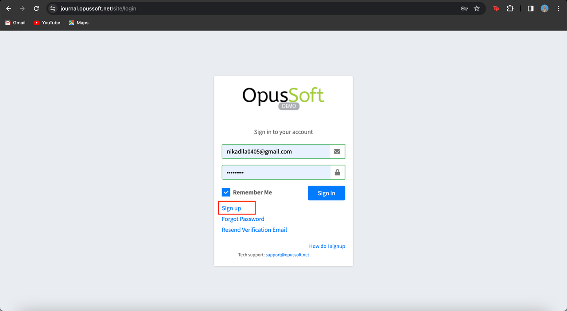Open the Forgot Password link

point(243,219)
